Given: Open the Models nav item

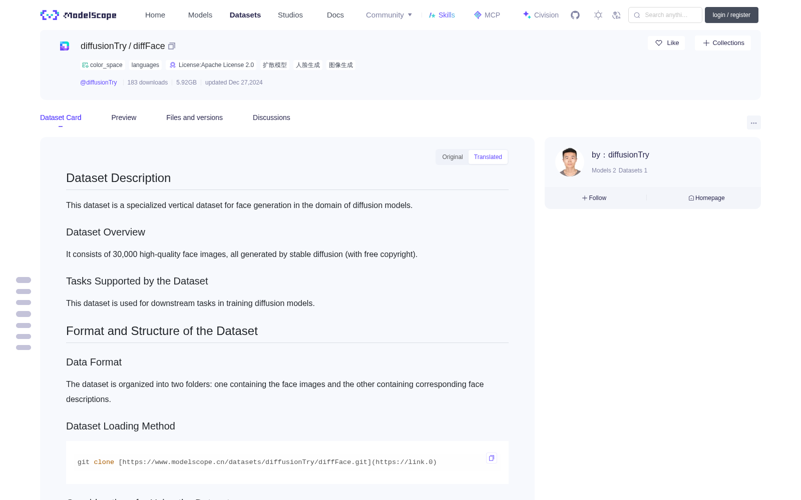Looking at the screenshot, I should coord(200,15).
